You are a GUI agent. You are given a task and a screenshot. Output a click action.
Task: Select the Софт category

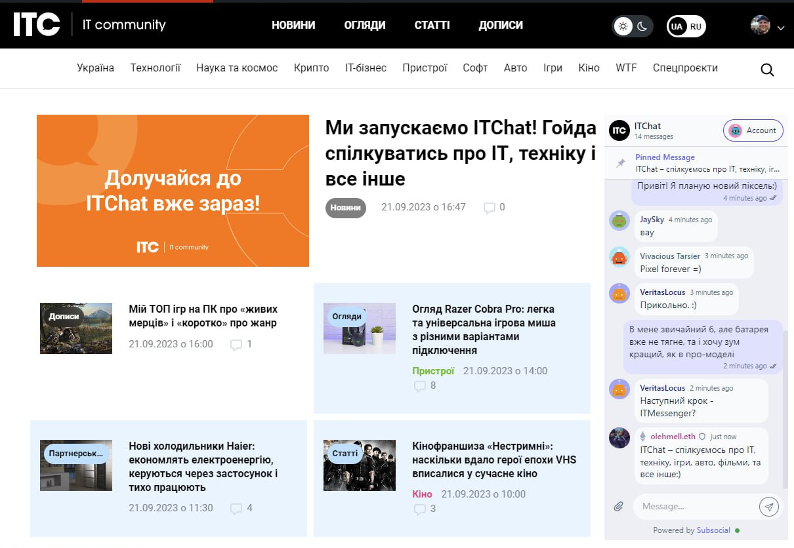[x=475, y=68]
